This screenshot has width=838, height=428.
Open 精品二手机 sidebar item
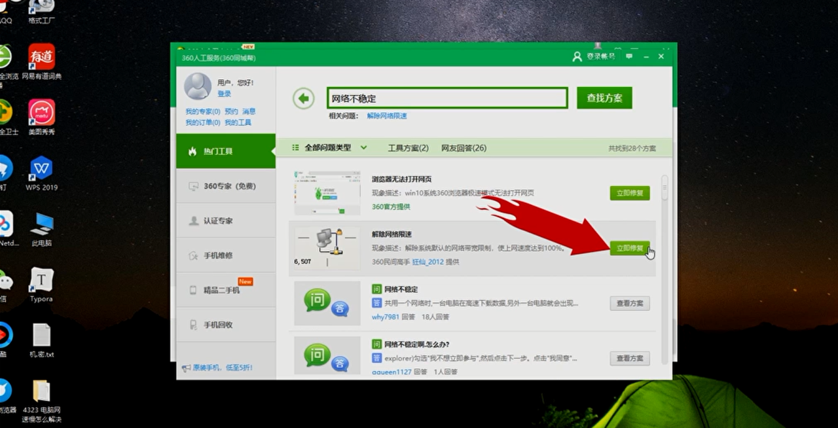click(226, 290)
